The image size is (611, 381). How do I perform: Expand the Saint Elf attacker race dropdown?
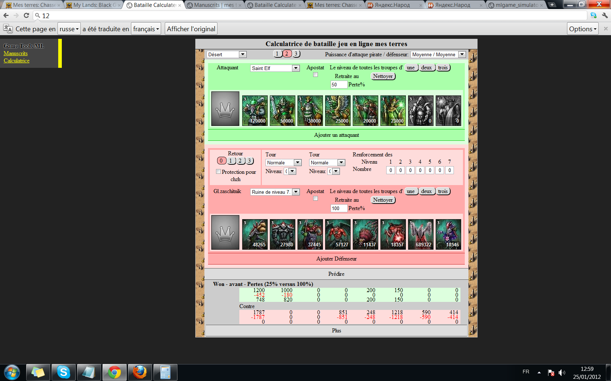tap(275, 68)
